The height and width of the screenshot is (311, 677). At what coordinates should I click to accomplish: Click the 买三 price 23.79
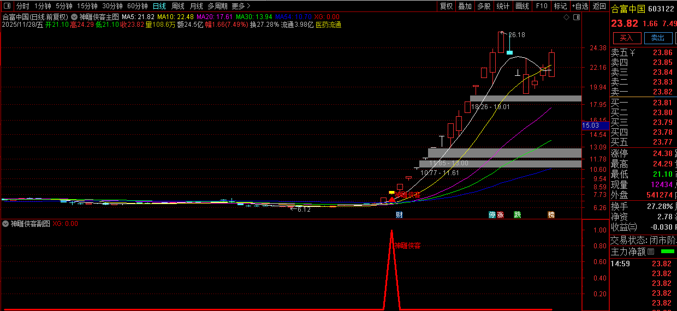coord(663,122)
